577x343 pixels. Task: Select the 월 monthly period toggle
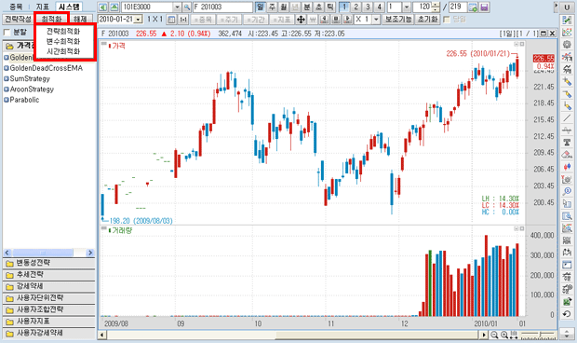point(284,7)
